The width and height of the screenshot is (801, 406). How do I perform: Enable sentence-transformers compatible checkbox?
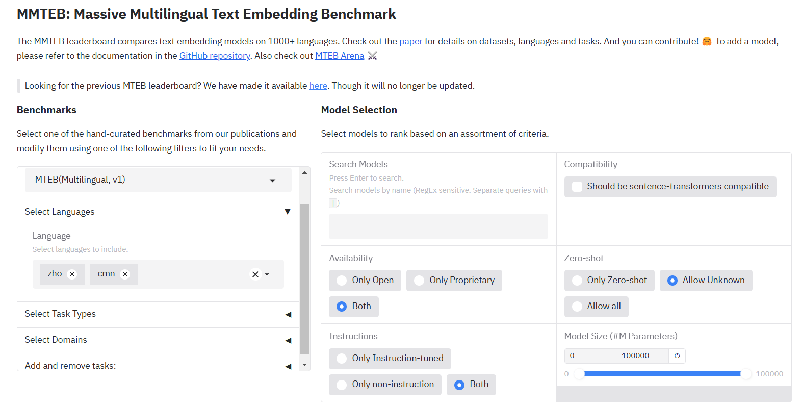click(x=577, y=187)
